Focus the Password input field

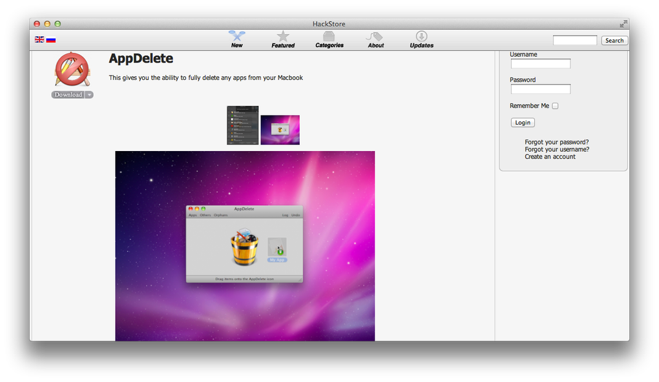click(541, 89)
